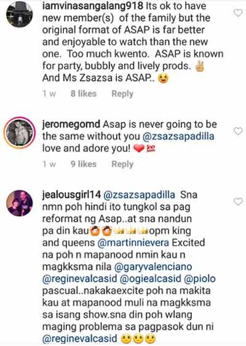Open the @piolo mention
This screenshot has height=346, width=246.
coord(200,279)
